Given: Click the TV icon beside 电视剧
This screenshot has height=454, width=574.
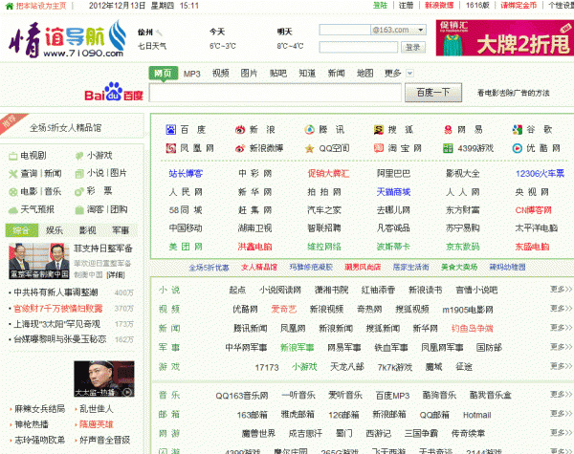Looking at the screenshot, I should click(x=13, y=156).
